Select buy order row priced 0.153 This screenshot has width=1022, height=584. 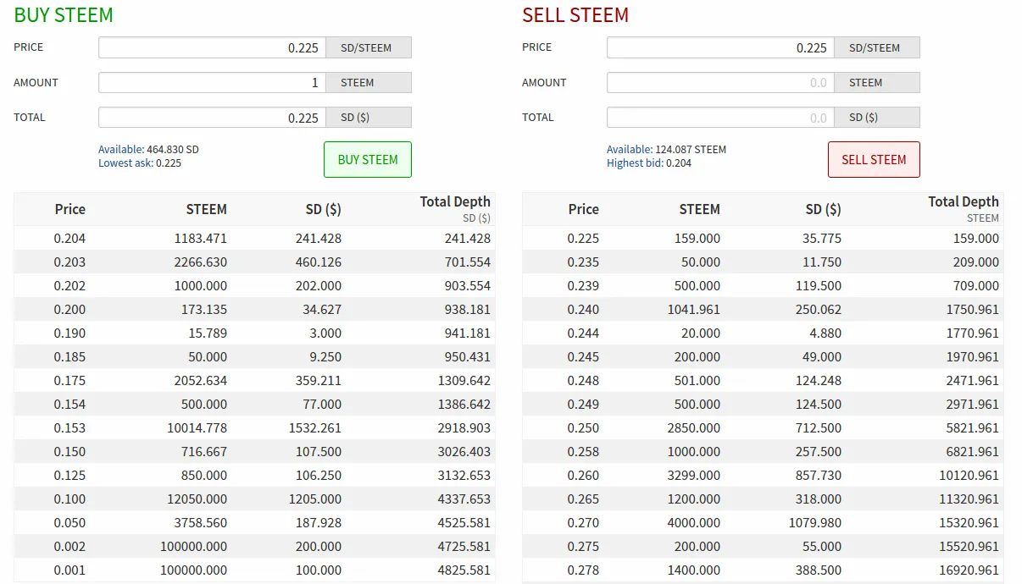255,428
